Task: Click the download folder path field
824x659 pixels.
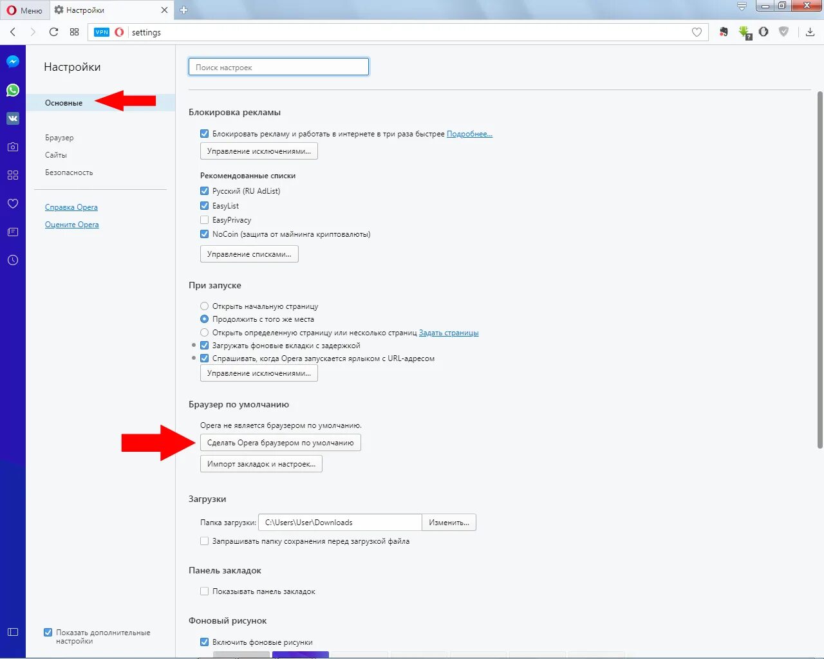Action: [x=340, y=523]
